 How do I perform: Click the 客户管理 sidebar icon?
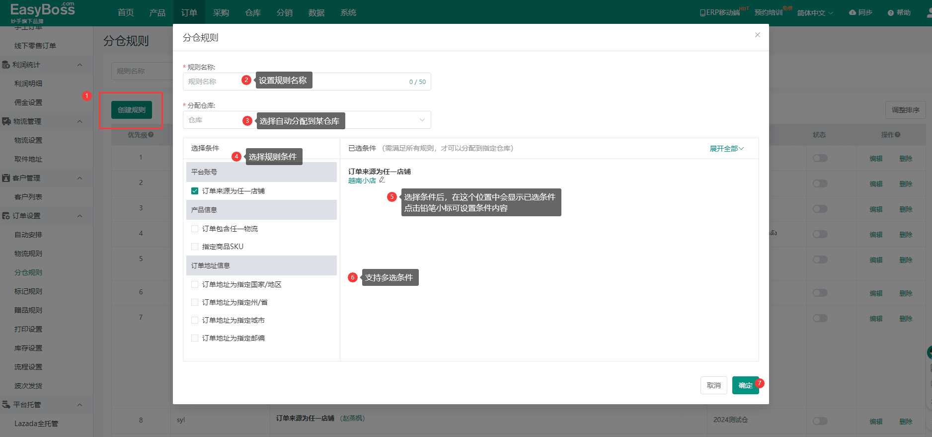click(6, 178)
